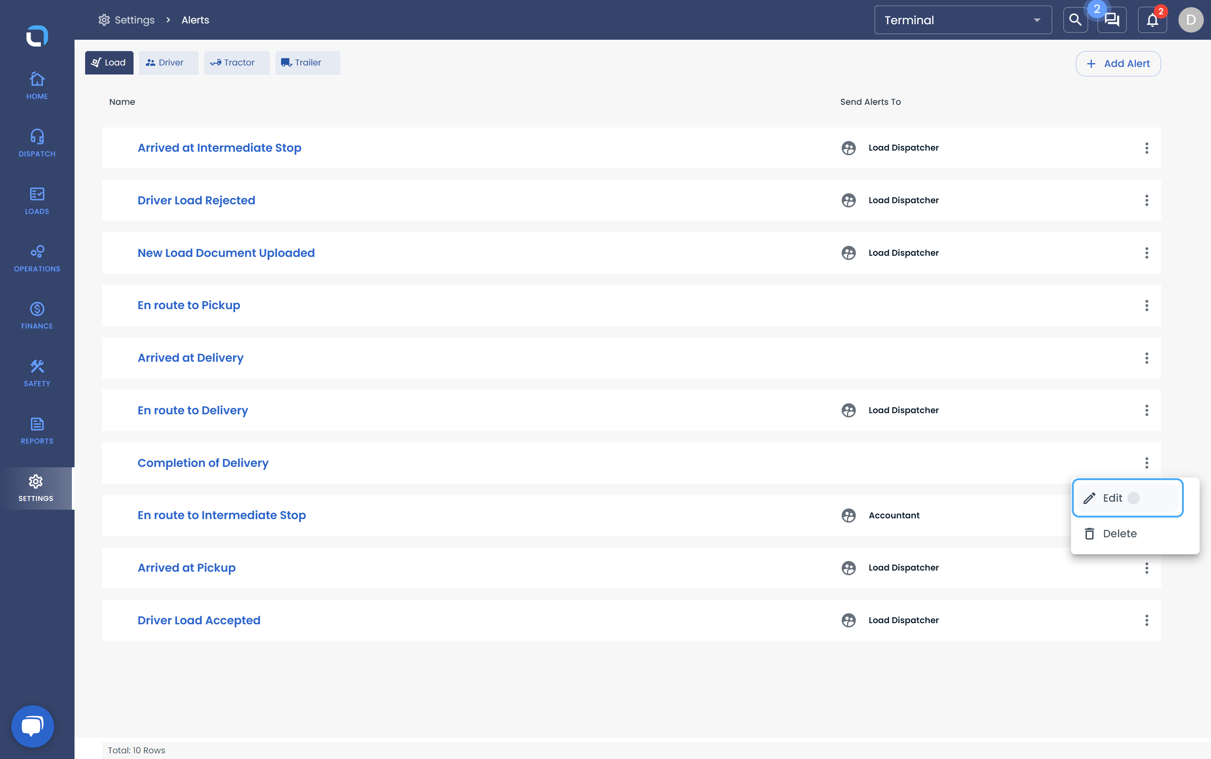Go to the Loads section
The image size is (1211, 759).
coord(37,201)
